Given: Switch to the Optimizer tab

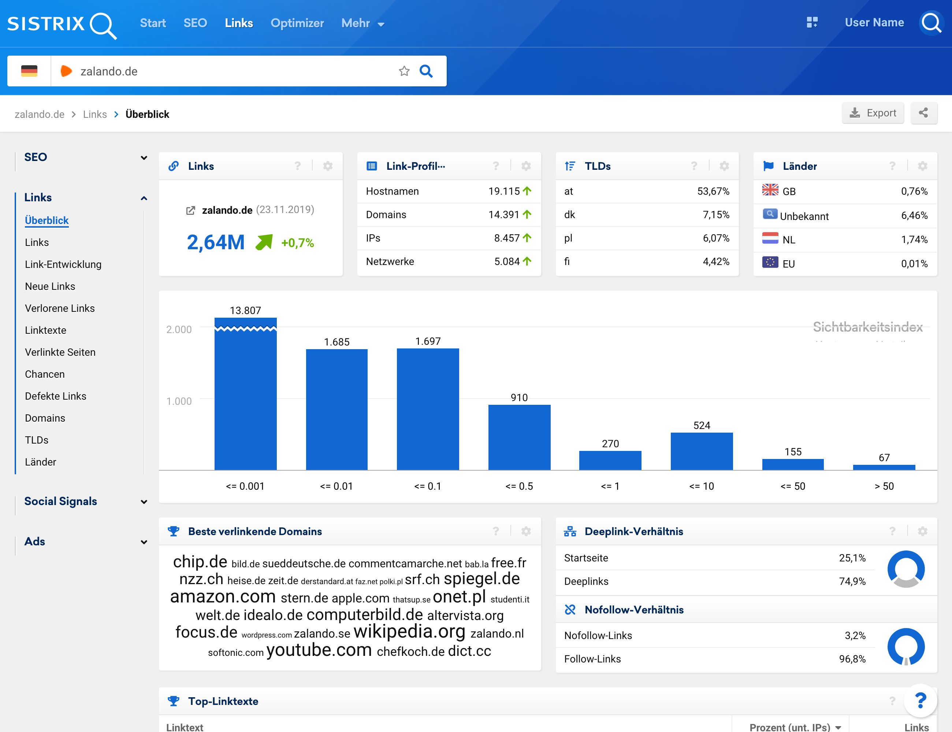Looking at the screenshot, I should coord(297,23).
